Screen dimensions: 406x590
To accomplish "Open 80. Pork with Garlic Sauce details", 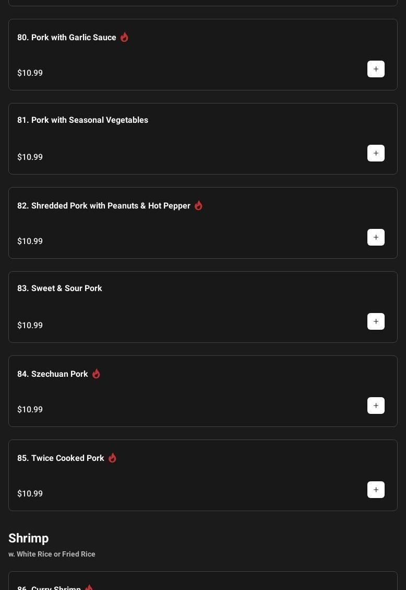I will point(67,38).
